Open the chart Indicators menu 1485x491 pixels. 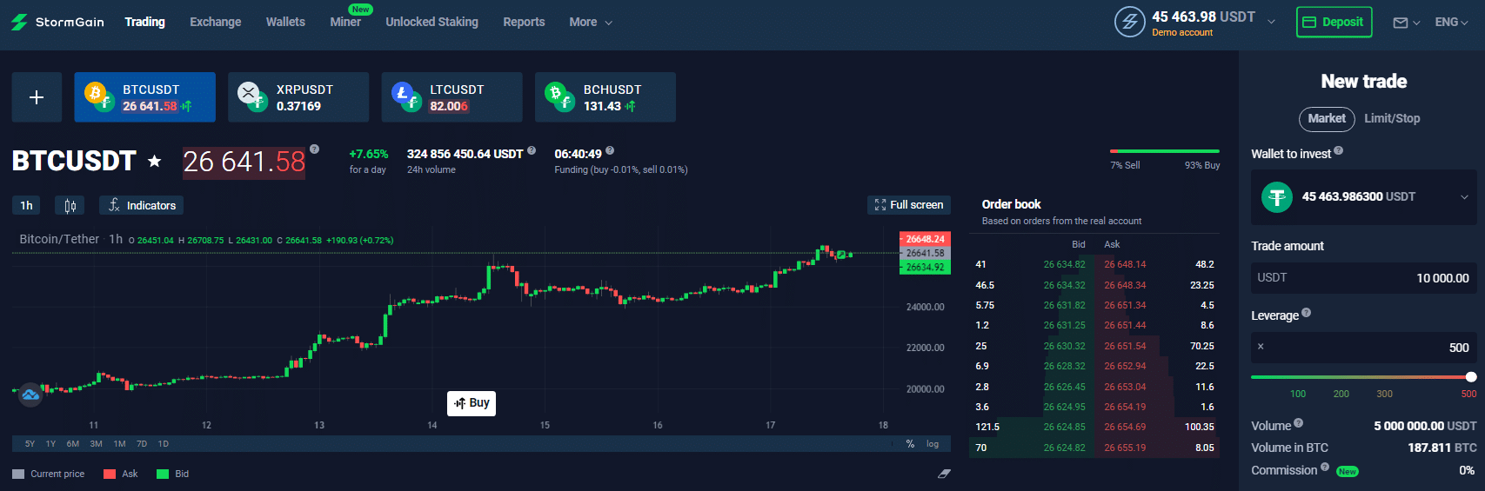[x=141, y=205]
